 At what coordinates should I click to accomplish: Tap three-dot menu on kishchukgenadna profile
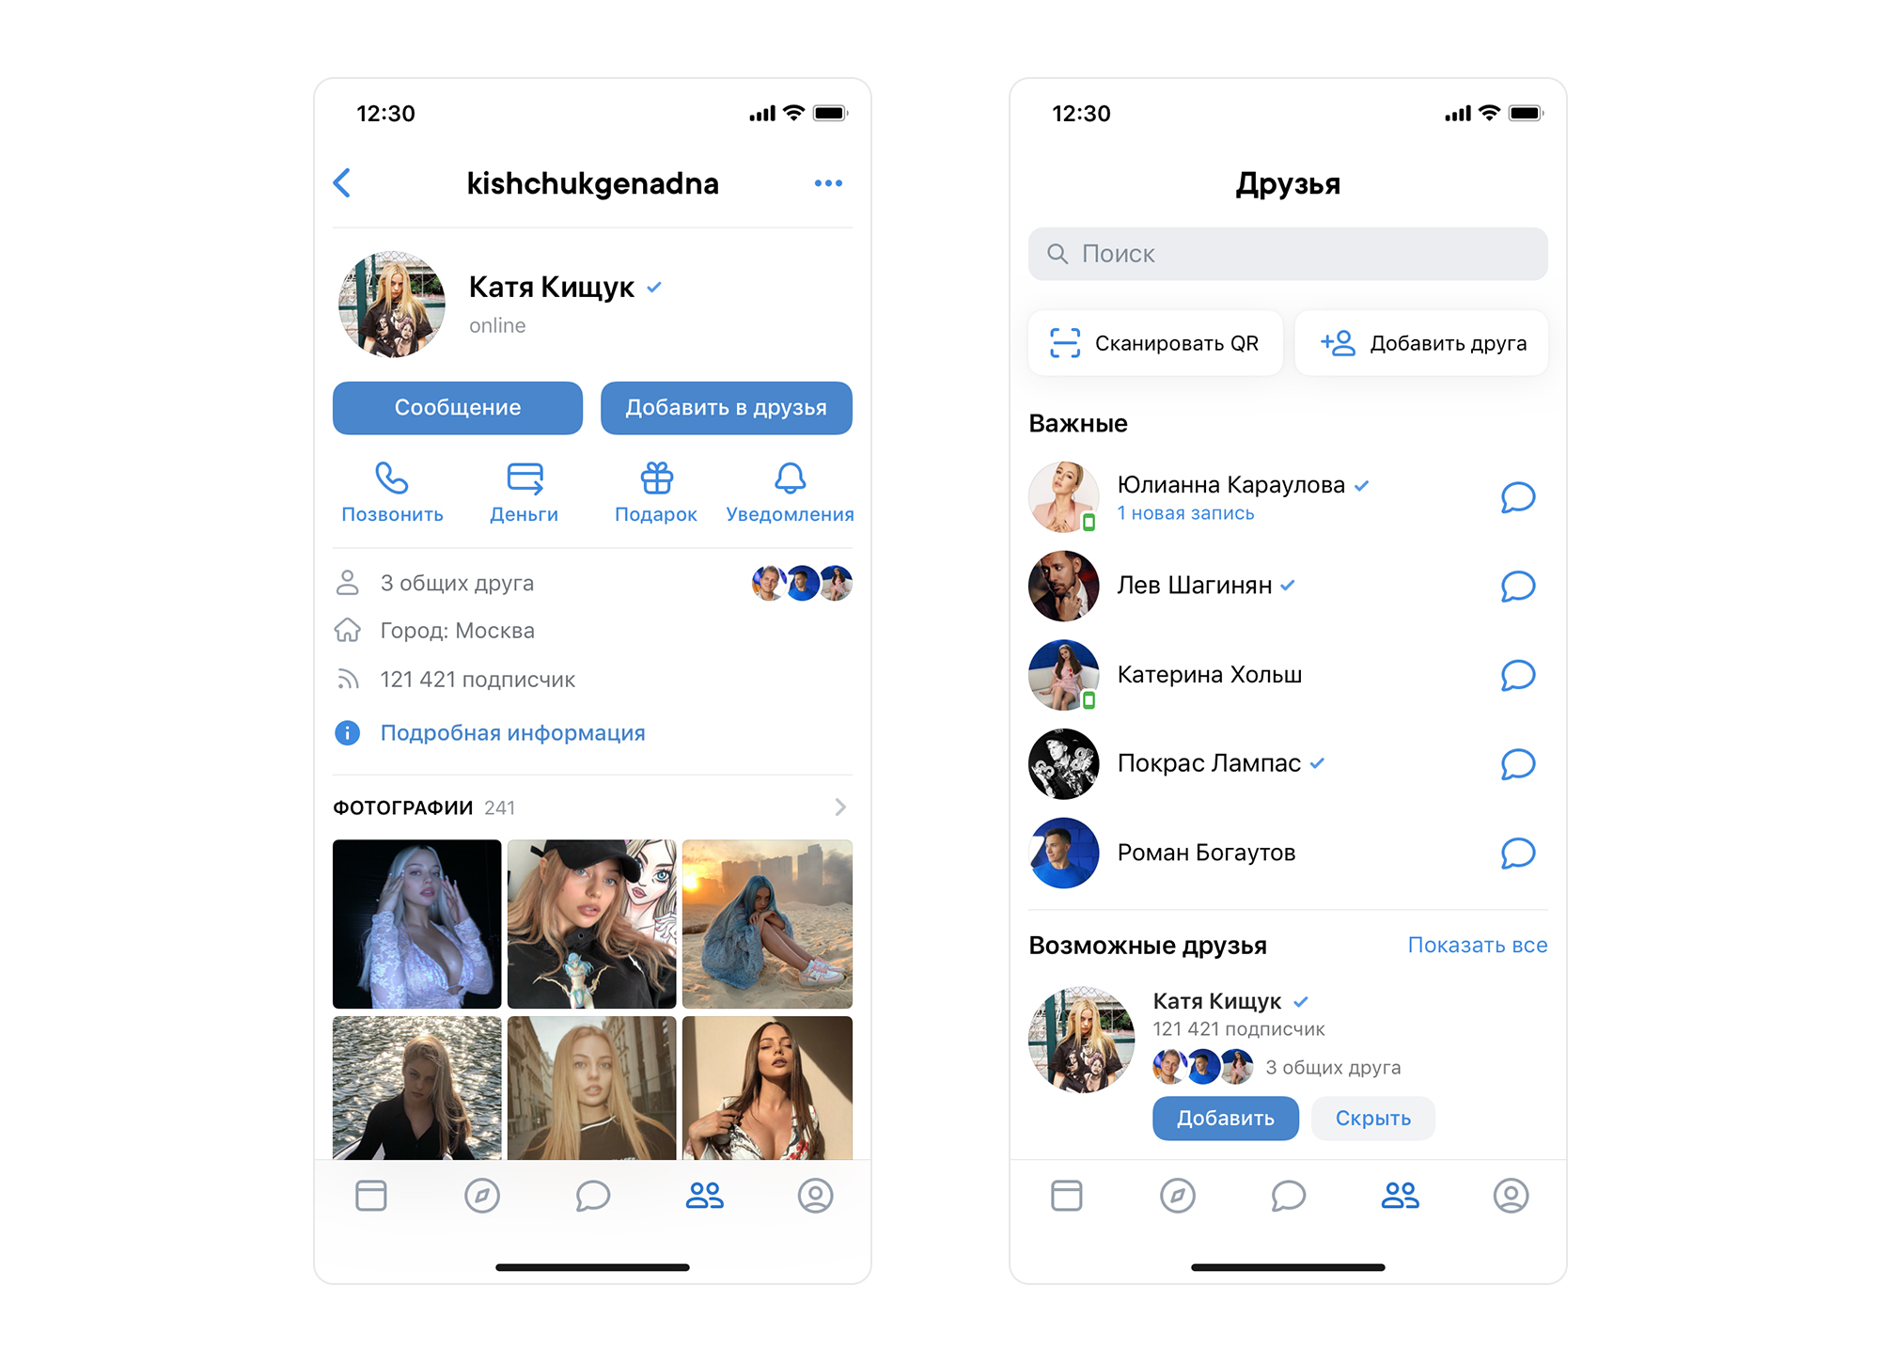click(x=827, y=182)
